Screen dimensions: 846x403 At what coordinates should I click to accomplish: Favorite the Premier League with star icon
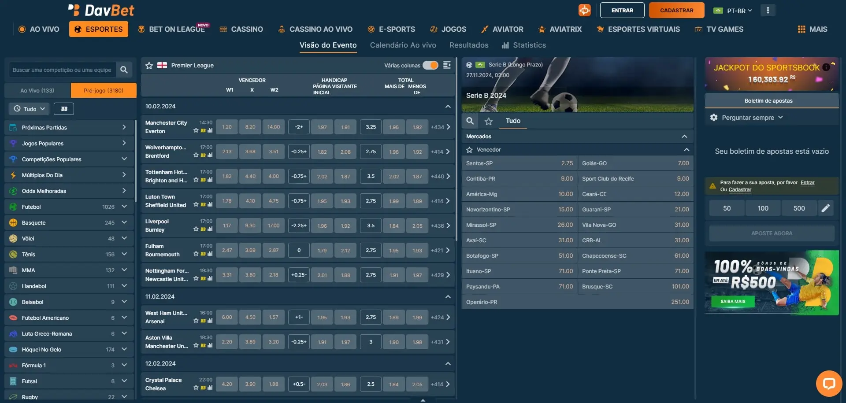(149, 66)
